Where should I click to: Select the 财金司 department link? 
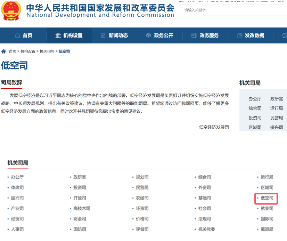click(80, 219)
